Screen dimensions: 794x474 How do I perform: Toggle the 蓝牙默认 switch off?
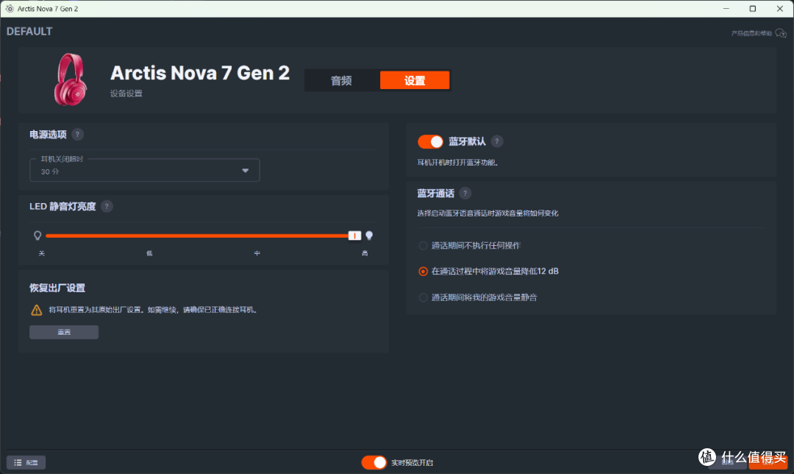430,142
